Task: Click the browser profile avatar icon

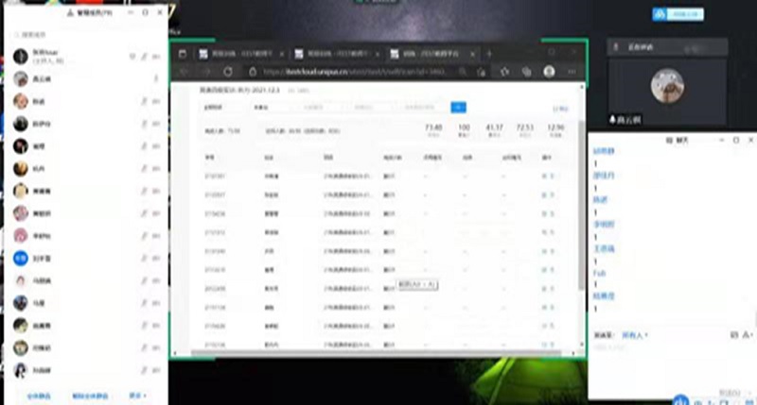Action: click(550, 71)
